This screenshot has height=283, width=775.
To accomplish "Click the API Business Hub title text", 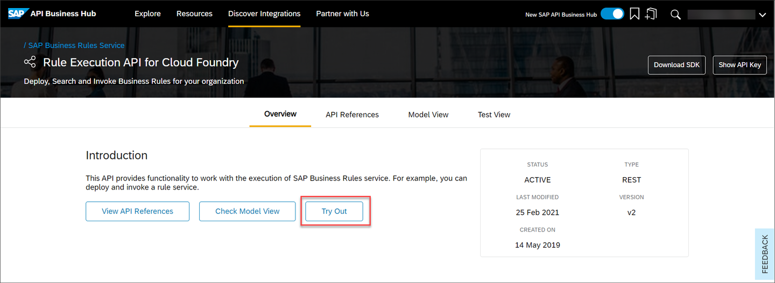I will 63,13.
